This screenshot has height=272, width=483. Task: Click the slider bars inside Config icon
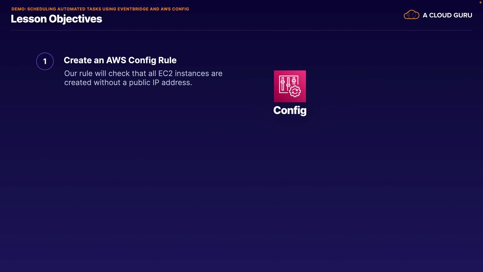pyautogui.click(x=287, y=83)
